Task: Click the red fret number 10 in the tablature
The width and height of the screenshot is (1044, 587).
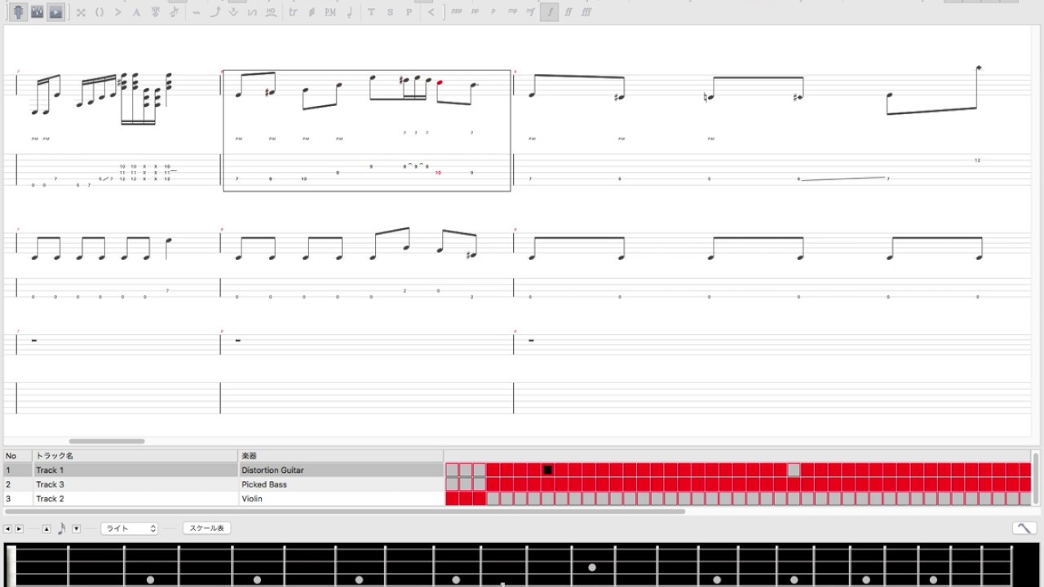Action: 438,173
